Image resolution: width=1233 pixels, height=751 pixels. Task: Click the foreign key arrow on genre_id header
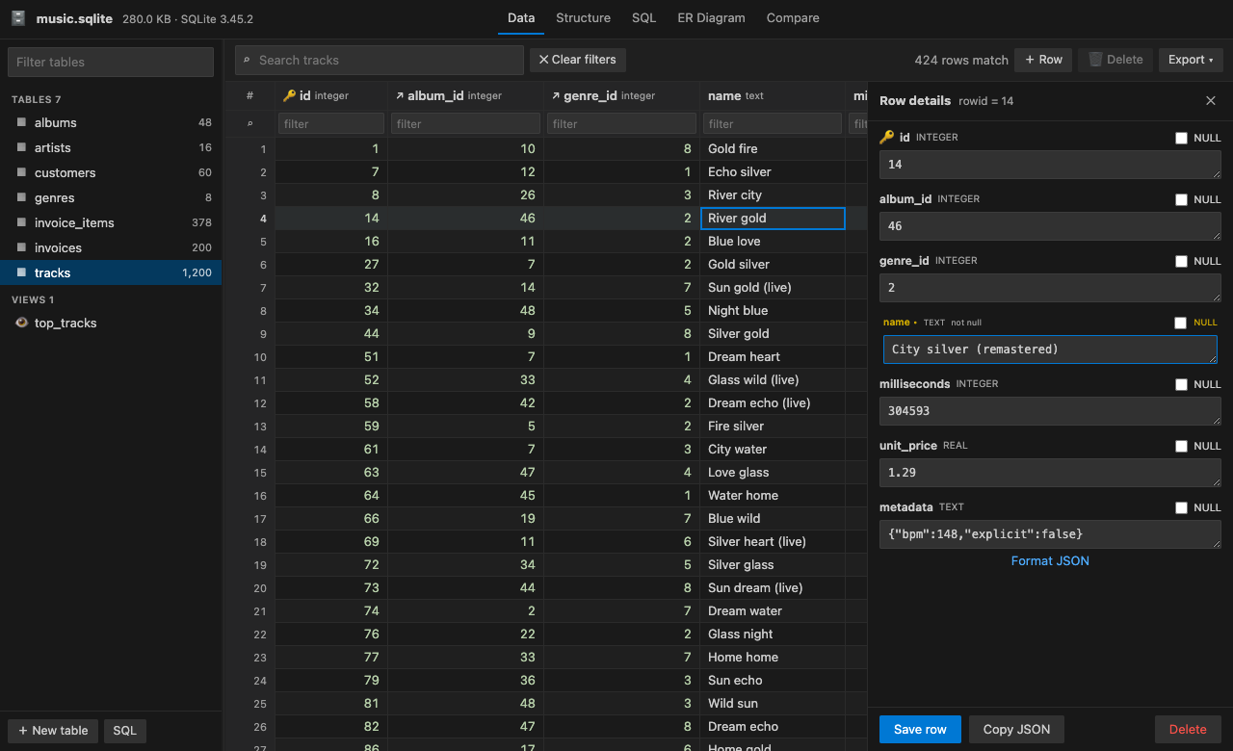(555, 95)
